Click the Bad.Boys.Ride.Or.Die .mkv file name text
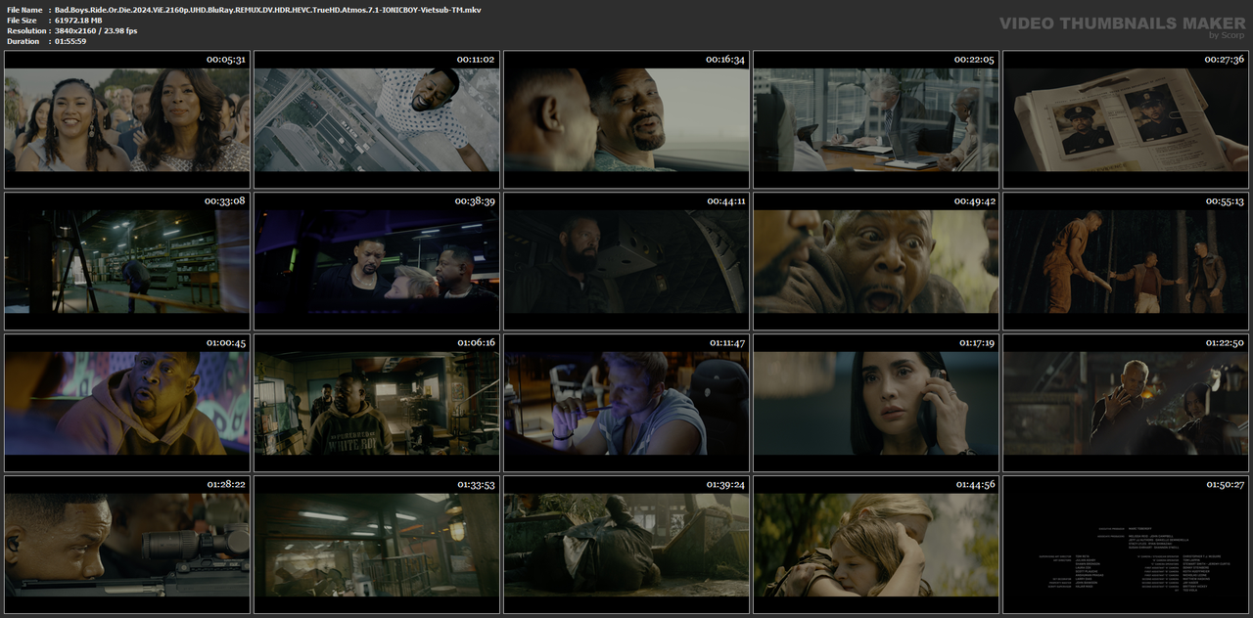The image size is (1253, 618). coord(267,10)
